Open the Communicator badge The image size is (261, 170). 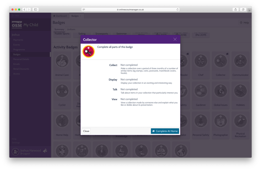click(x=240, y=62)
